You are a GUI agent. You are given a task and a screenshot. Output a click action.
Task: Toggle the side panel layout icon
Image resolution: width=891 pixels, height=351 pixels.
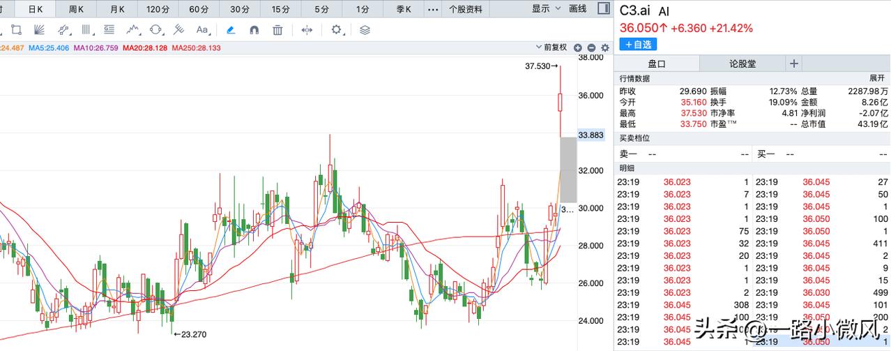point(603,9)
